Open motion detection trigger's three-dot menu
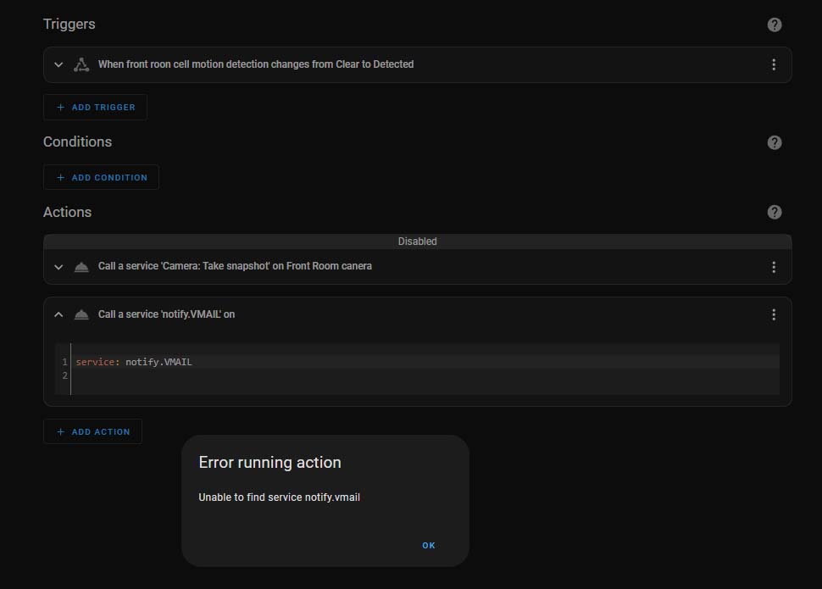The width and height of the screenshot is (822, 589). (x=773, y=64)
